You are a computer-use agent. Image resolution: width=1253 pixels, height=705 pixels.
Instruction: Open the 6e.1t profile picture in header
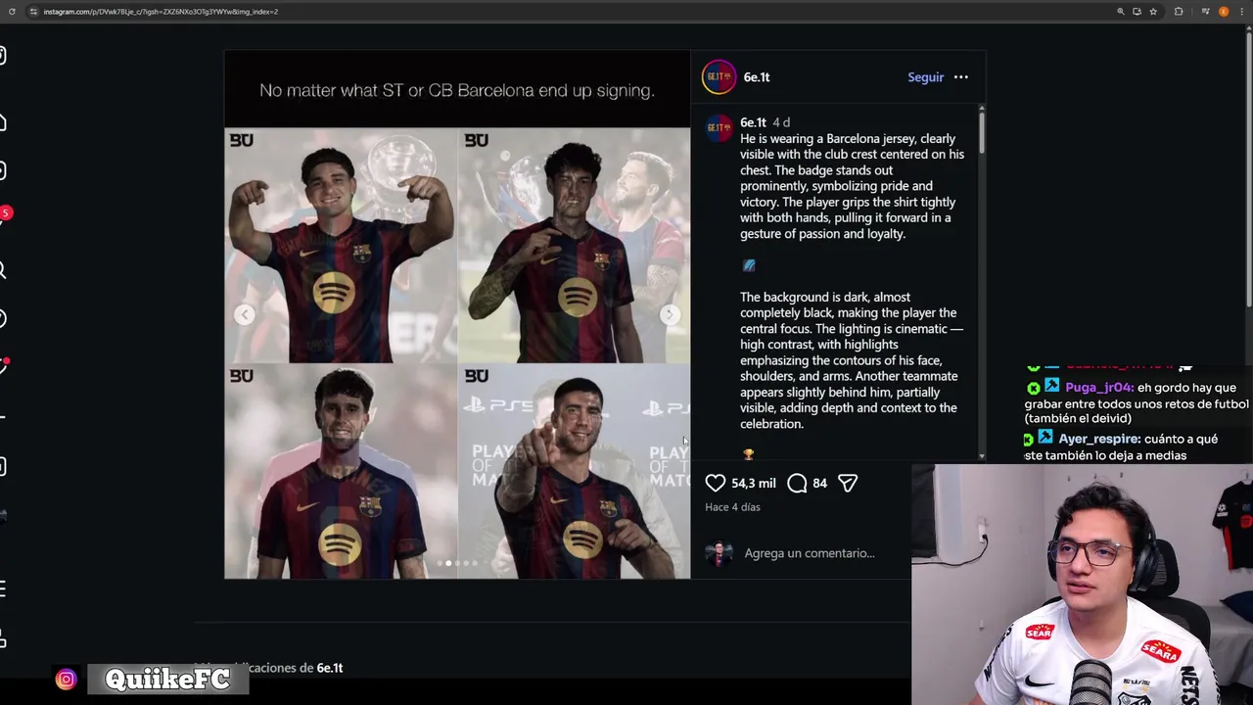click(719, 77)
